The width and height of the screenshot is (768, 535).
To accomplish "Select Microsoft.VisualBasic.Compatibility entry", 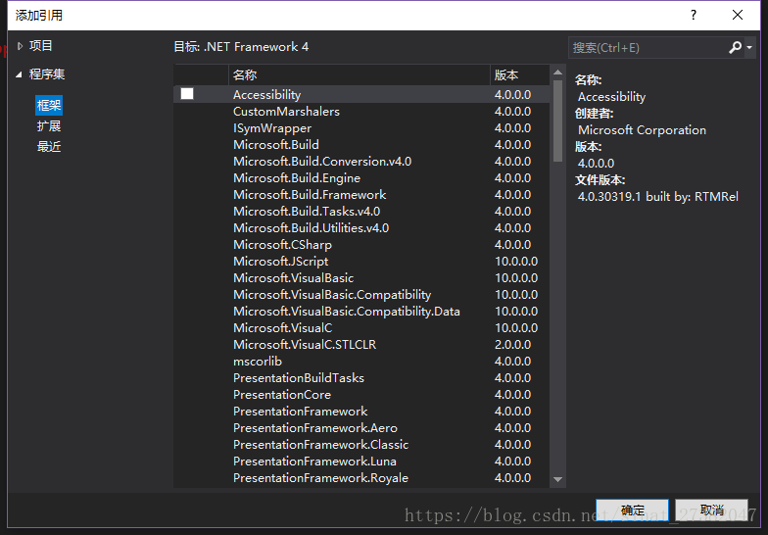I will [361, 294].
